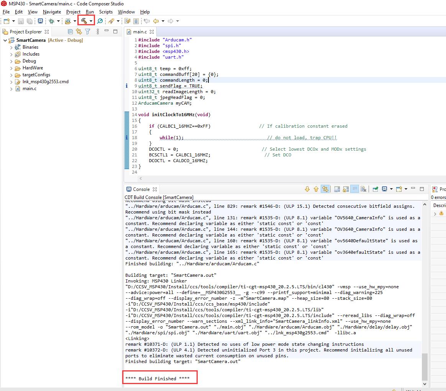Open Display Selected Console dropdown arrow

391,189
